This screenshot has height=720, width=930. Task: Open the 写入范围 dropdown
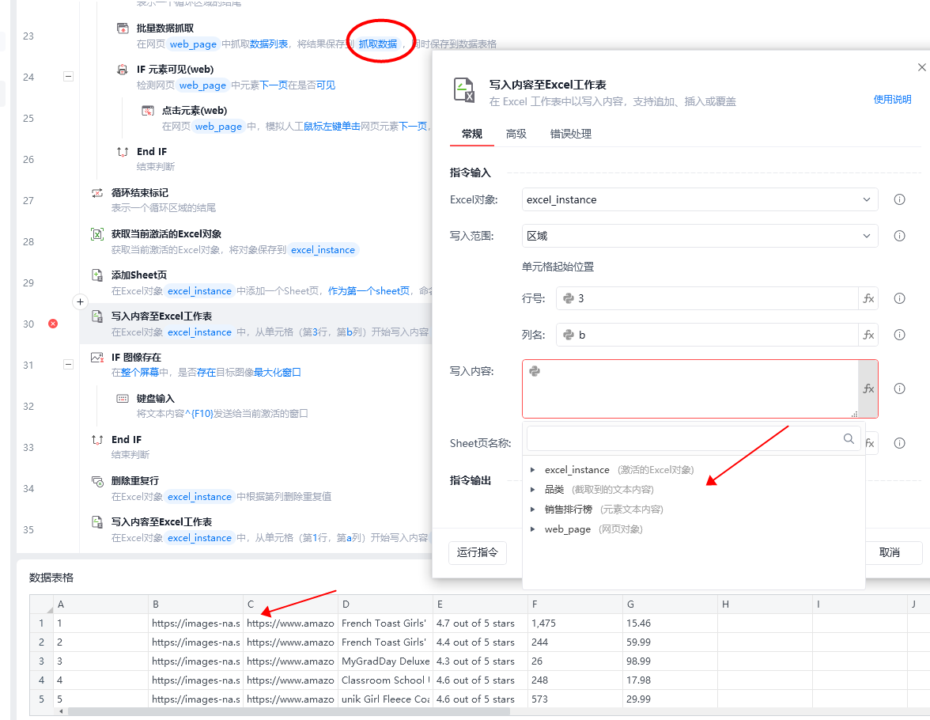(700, 236)
